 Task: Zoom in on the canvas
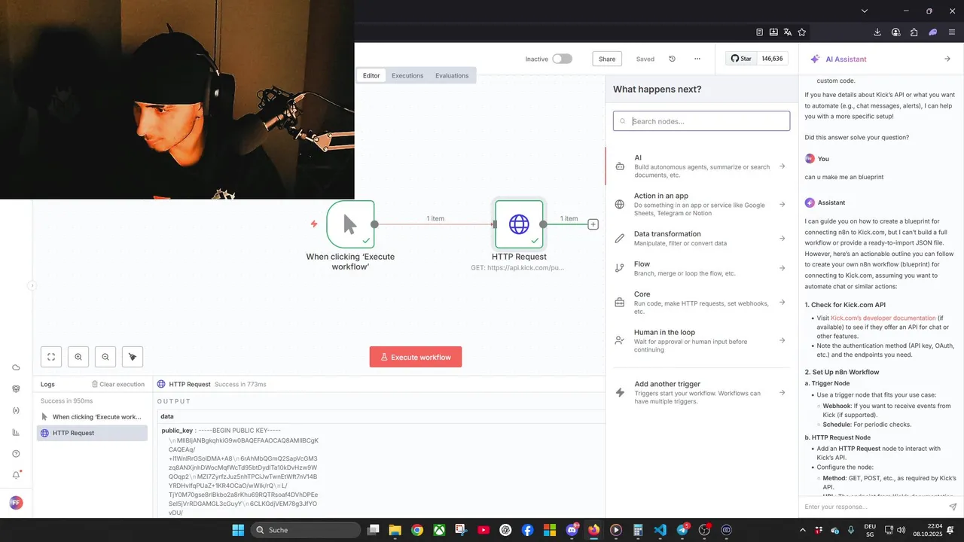(78, 357)
